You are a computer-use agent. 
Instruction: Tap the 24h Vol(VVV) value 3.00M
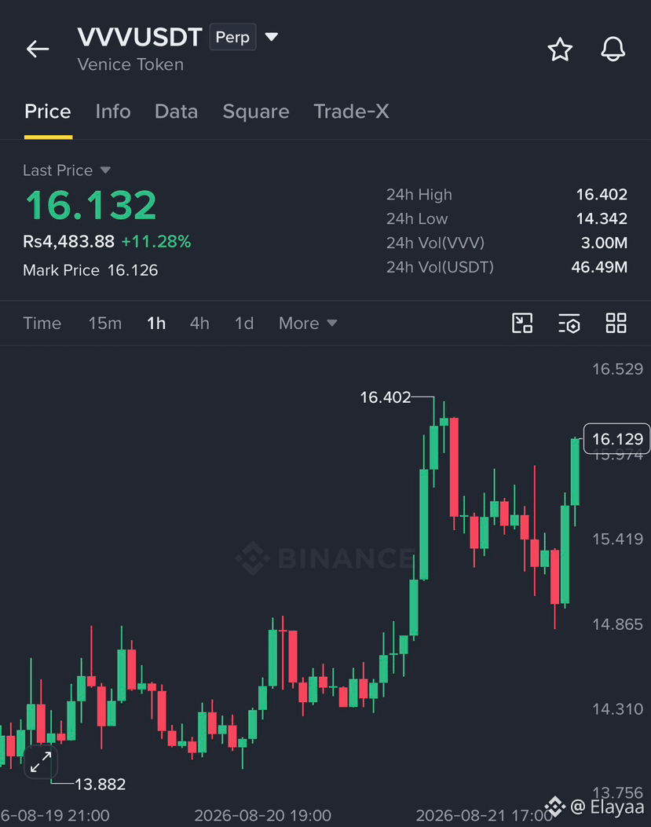click(604, 243)
